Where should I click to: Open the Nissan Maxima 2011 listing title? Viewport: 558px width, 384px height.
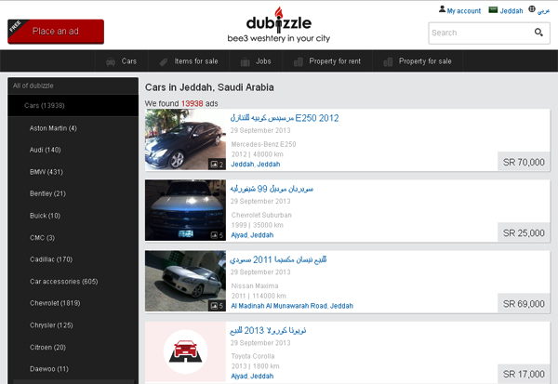tap(278, 259)
